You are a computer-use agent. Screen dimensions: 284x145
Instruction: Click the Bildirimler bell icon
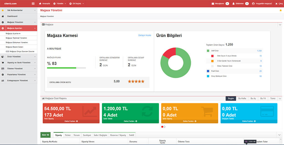234,4
